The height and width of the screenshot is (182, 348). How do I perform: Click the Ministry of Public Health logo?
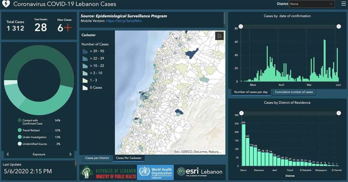click(108, 173)
